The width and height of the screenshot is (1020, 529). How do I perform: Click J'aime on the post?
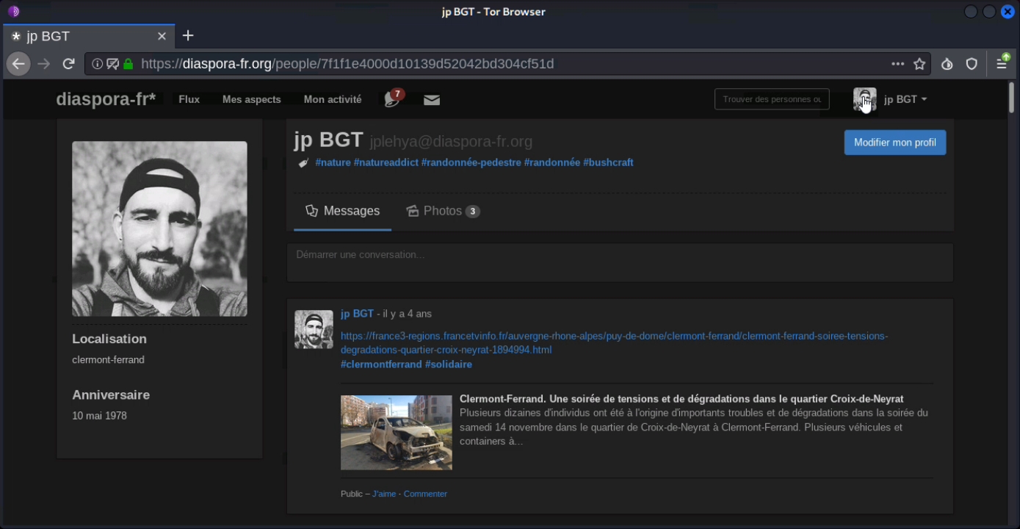[384, 494]
